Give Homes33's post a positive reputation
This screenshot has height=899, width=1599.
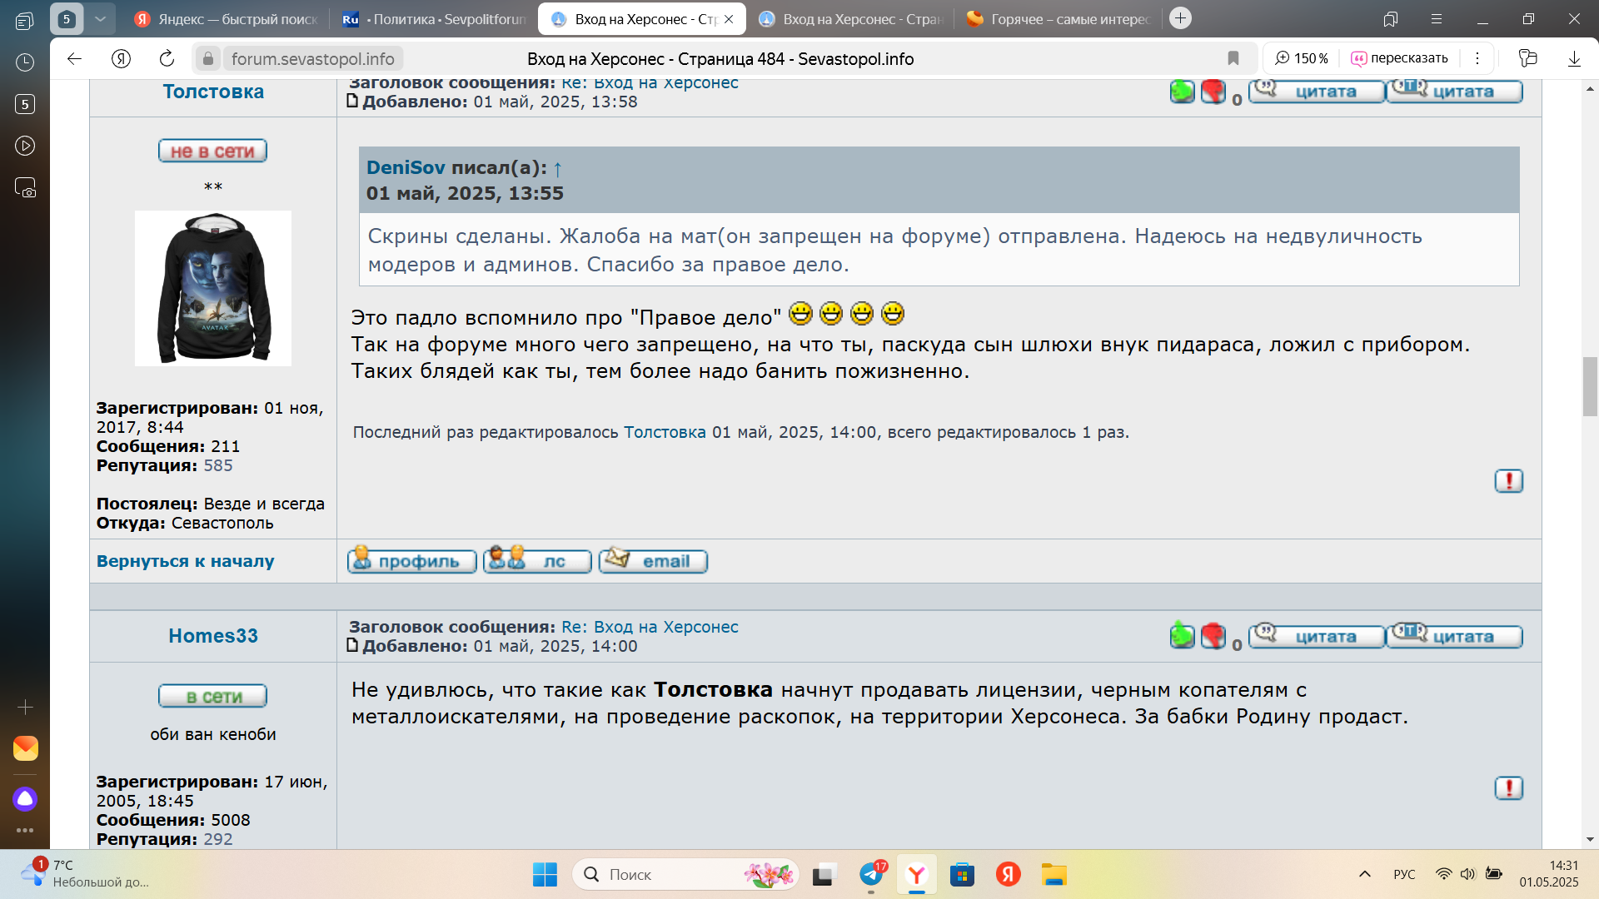pos(1182,636)
